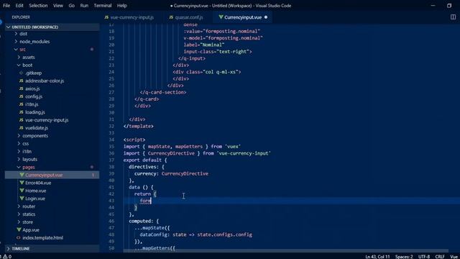Expand the dist folder
The image size is (460, 259).
click(x=52, y=34)
